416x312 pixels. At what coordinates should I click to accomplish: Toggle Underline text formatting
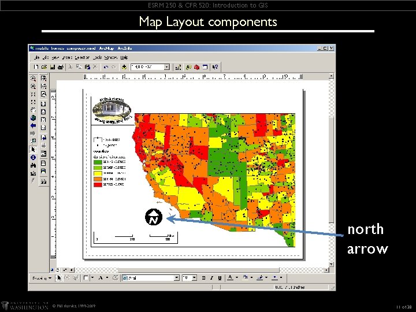coord(220,278)
